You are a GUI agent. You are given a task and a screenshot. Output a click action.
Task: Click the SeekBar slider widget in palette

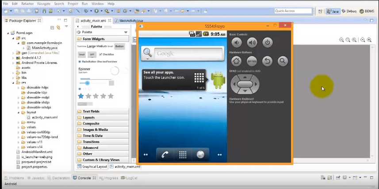click(93, 83)
